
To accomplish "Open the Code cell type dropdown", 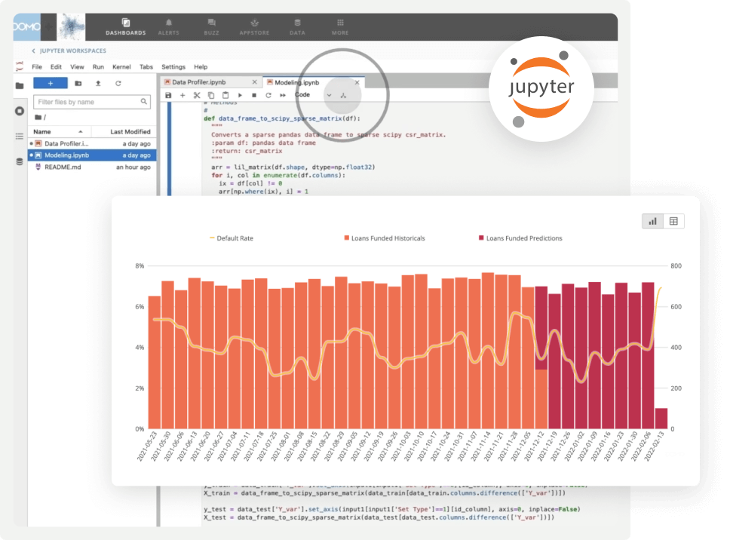I will tap(303, 95).
